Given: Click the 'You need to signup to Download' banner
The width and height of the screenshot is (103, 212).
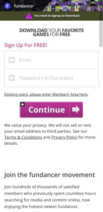Looking at the screenshot, I should pos(51,16).
